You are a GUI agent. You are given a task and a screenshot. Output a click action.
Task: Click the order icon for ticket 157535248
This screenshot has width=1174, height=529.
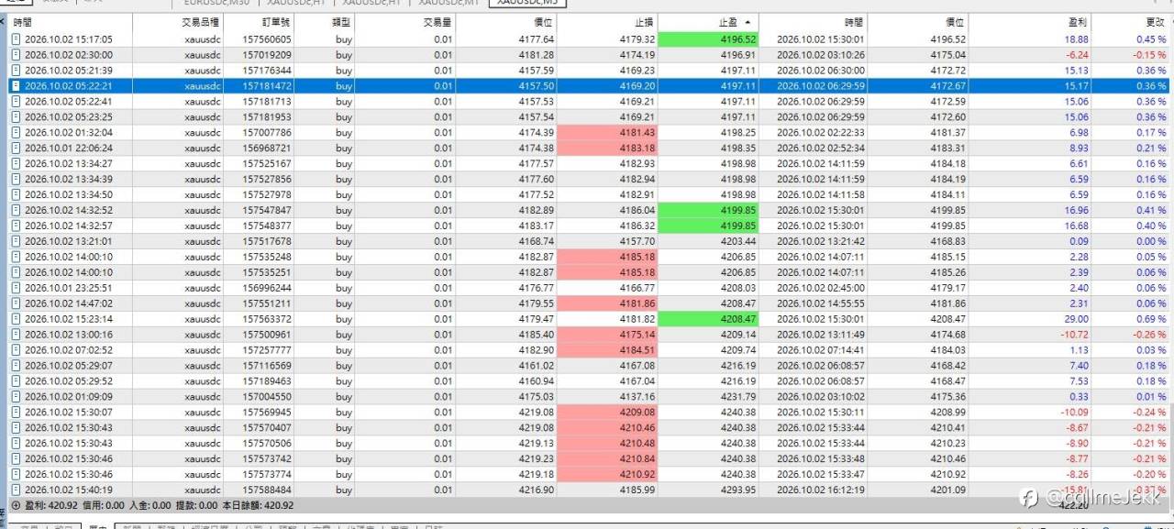pos(17,257)
